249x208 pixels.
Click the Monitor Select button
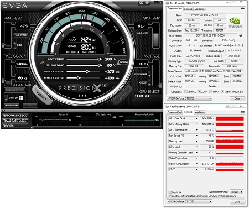(15, 90)
